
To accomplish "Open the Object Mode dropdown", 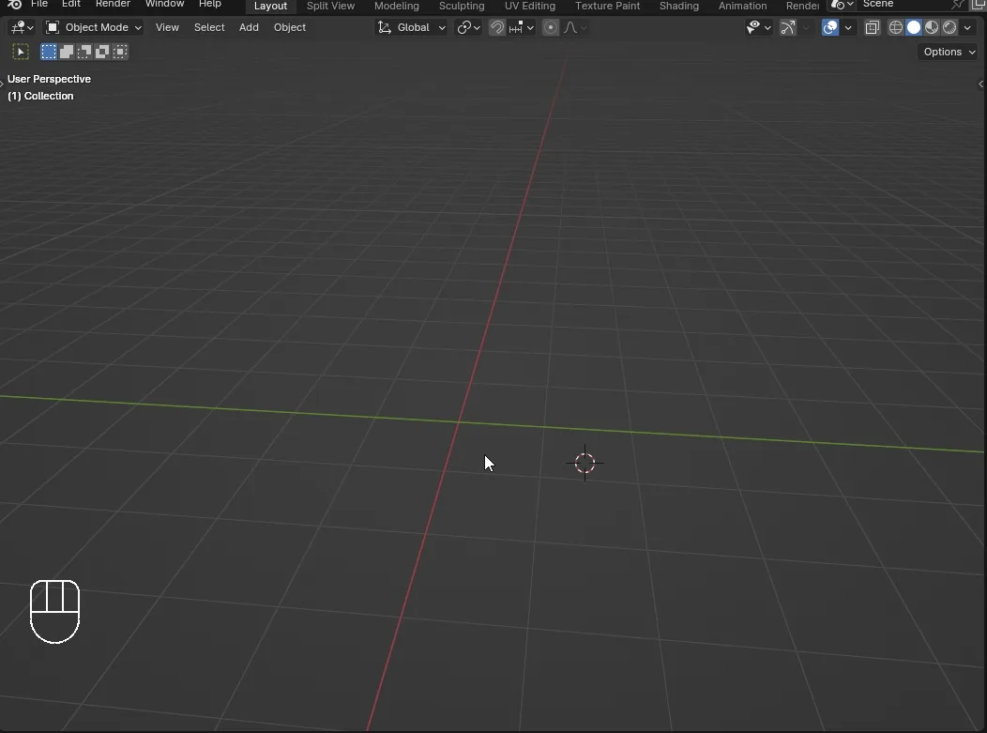I will point(93,27).
